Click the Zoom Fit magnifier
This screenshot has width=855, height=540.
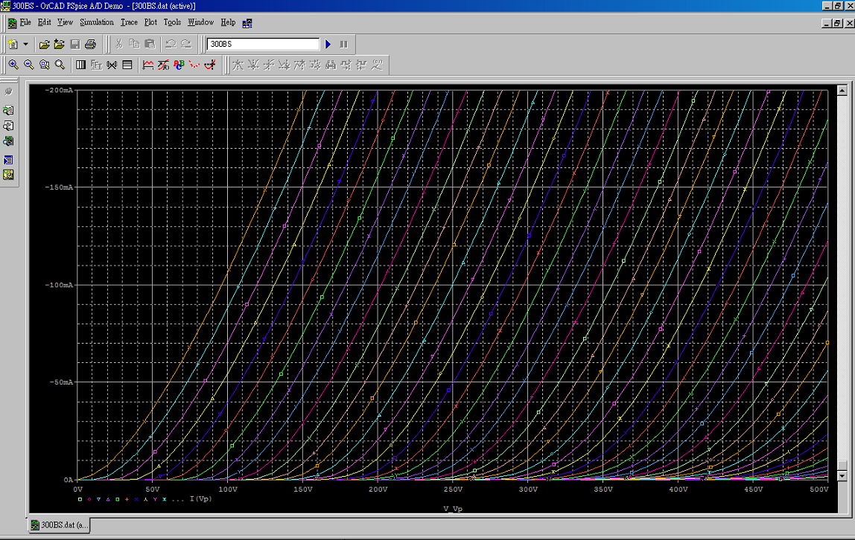(x=60, y=65)
